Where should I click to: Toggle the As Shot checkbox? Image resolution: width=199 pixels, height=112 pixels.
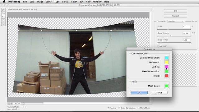pyautogui.click(x=158, y=46)
